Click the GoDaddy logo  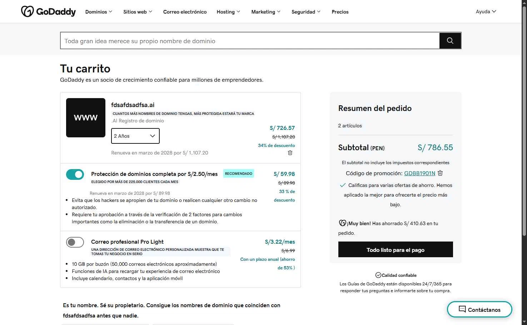click(48, 11)
